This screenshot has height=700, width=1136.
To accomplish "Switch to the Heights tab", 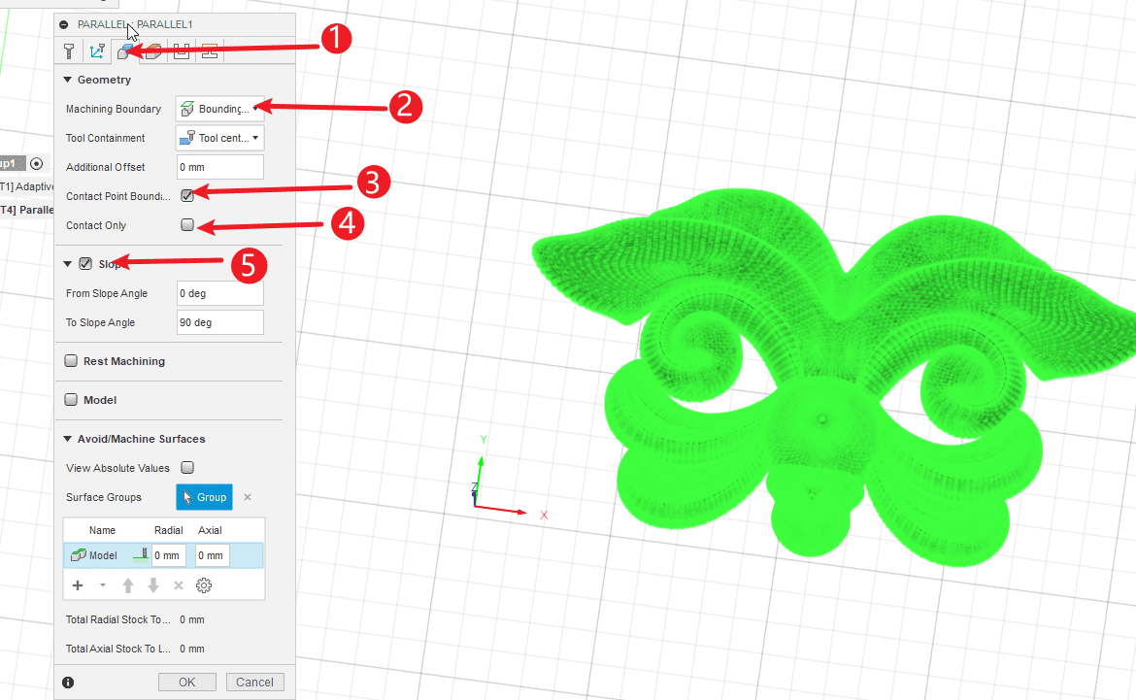I will 153,52.
